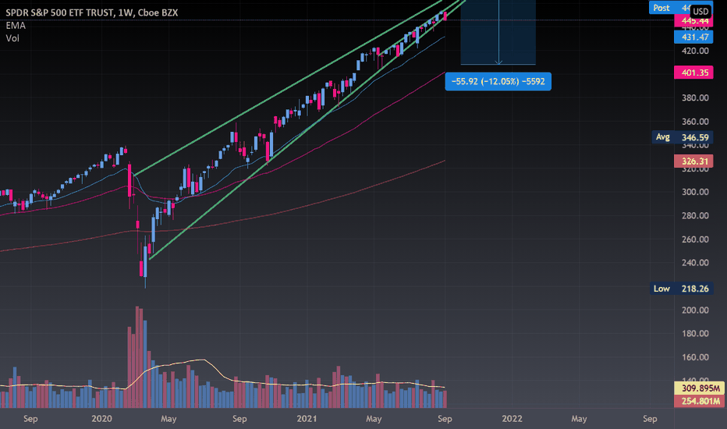Select the Vol indicator label
Image resolution: width=727 pixels, height=429 pixels.
point(12,38)
